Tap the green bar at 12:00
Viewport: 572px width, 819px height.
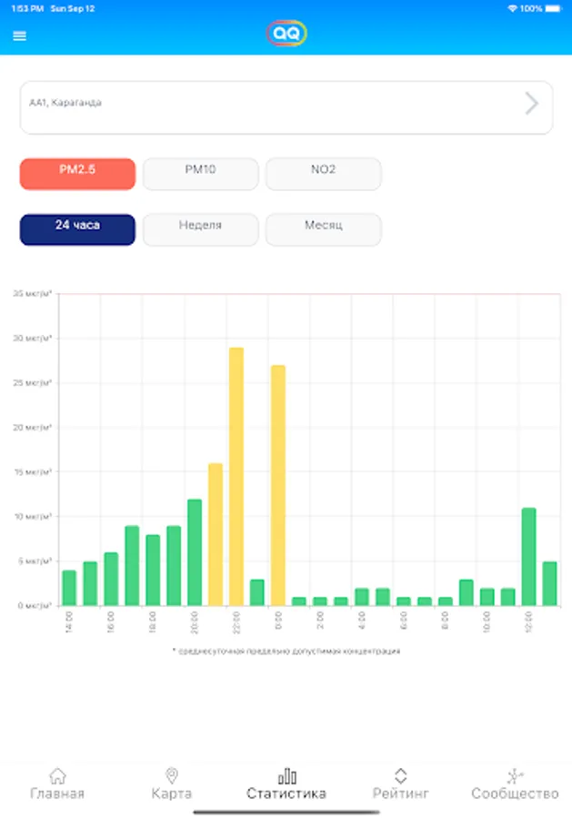[x=528, y=557]
